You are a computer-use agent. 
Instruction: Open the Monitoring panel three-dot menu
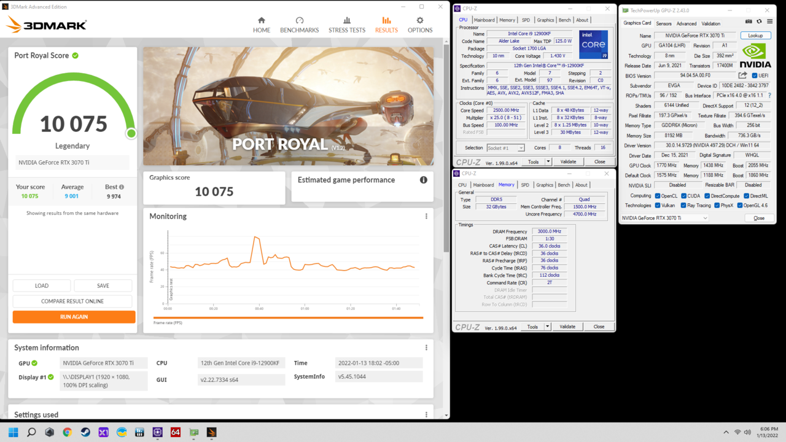point(426,216)
